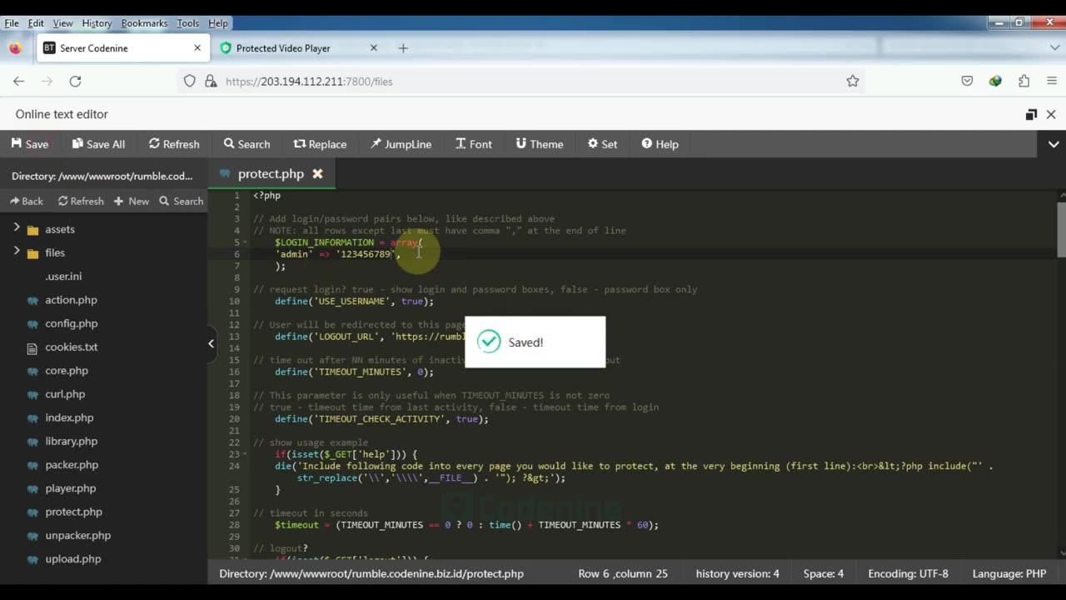This screenshot has width=1066, height=600.
Task: Open the File menu
Action: click(12, 23)
